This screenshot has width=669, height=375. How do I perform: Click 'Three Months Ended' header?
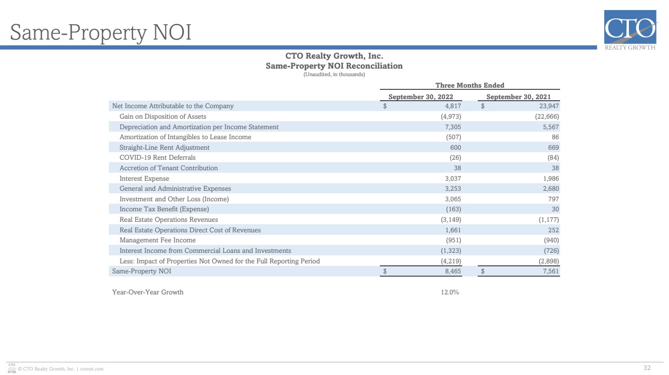[x=470, y=85]
